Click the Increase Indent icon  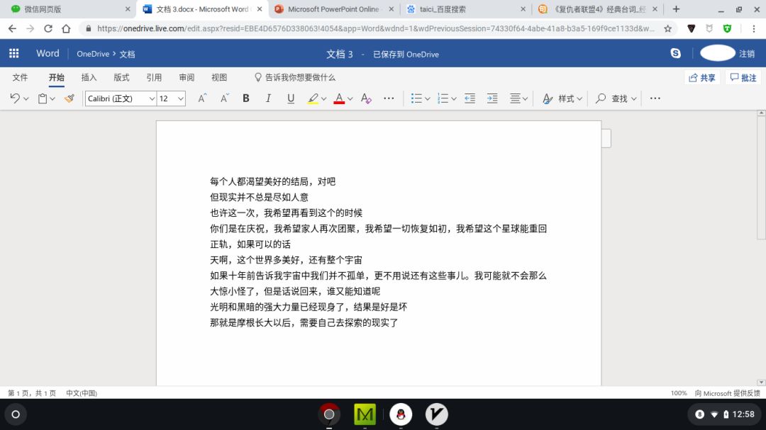click(x=492, y=98)
